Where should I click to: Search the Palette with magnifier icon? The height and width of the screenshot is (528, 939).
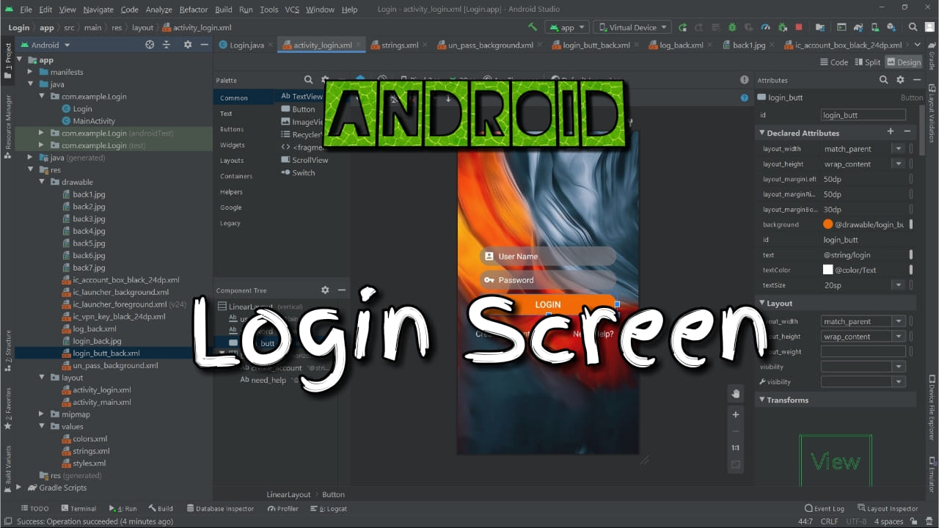(309, 80)
